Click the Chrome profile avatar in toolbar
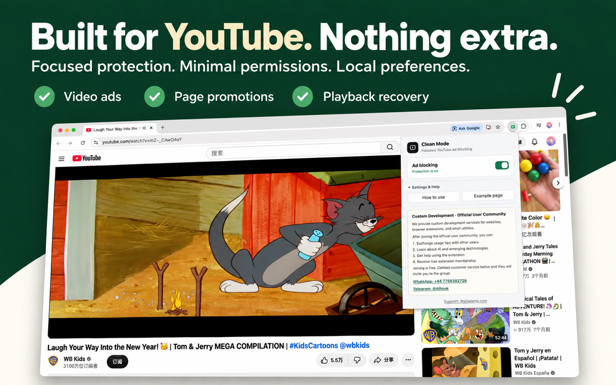 (x=549, y=125)
